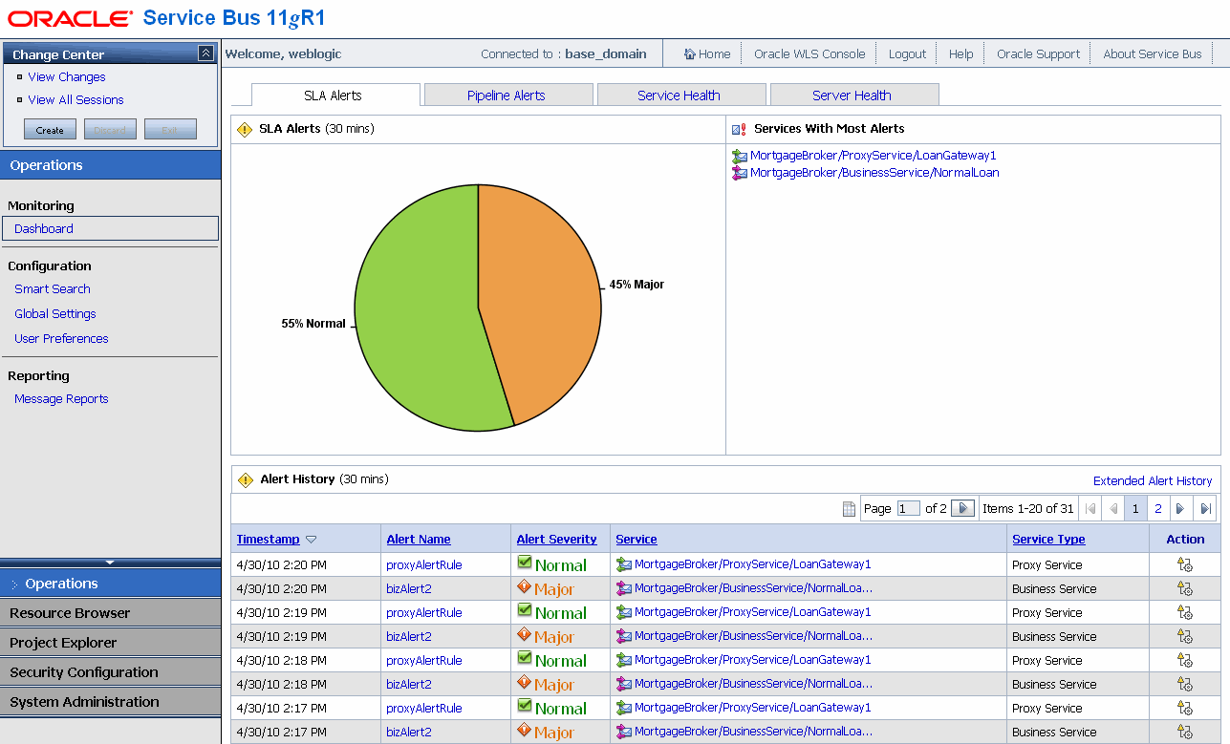Image resolution: width=1230 pixels, height=744 pixels.
Task: Open Oracle WLS Console from top menu
Action: (809, 54)
